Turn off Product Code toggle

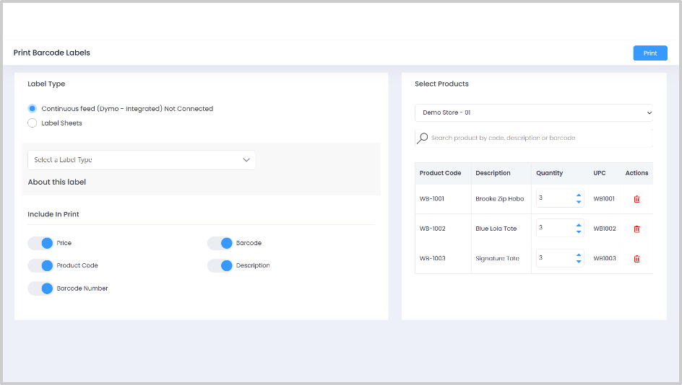[41, 265]
